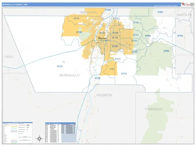Click the publisher logo in the header
The image size is (196, 147).
(188, 4)
